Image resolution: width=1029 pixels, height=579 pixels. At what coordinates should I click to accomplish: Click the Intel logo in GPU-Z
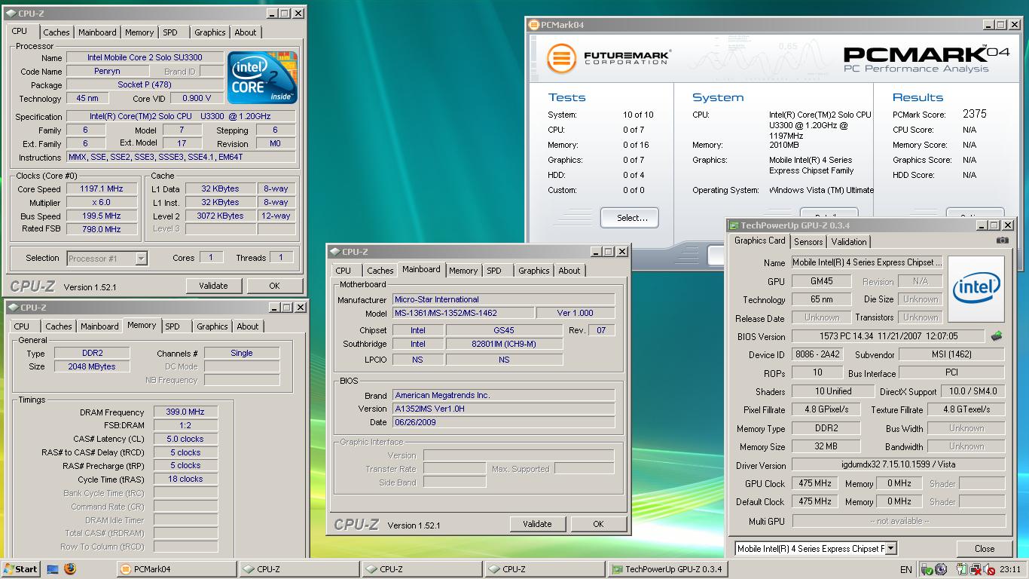click(976, 288)
